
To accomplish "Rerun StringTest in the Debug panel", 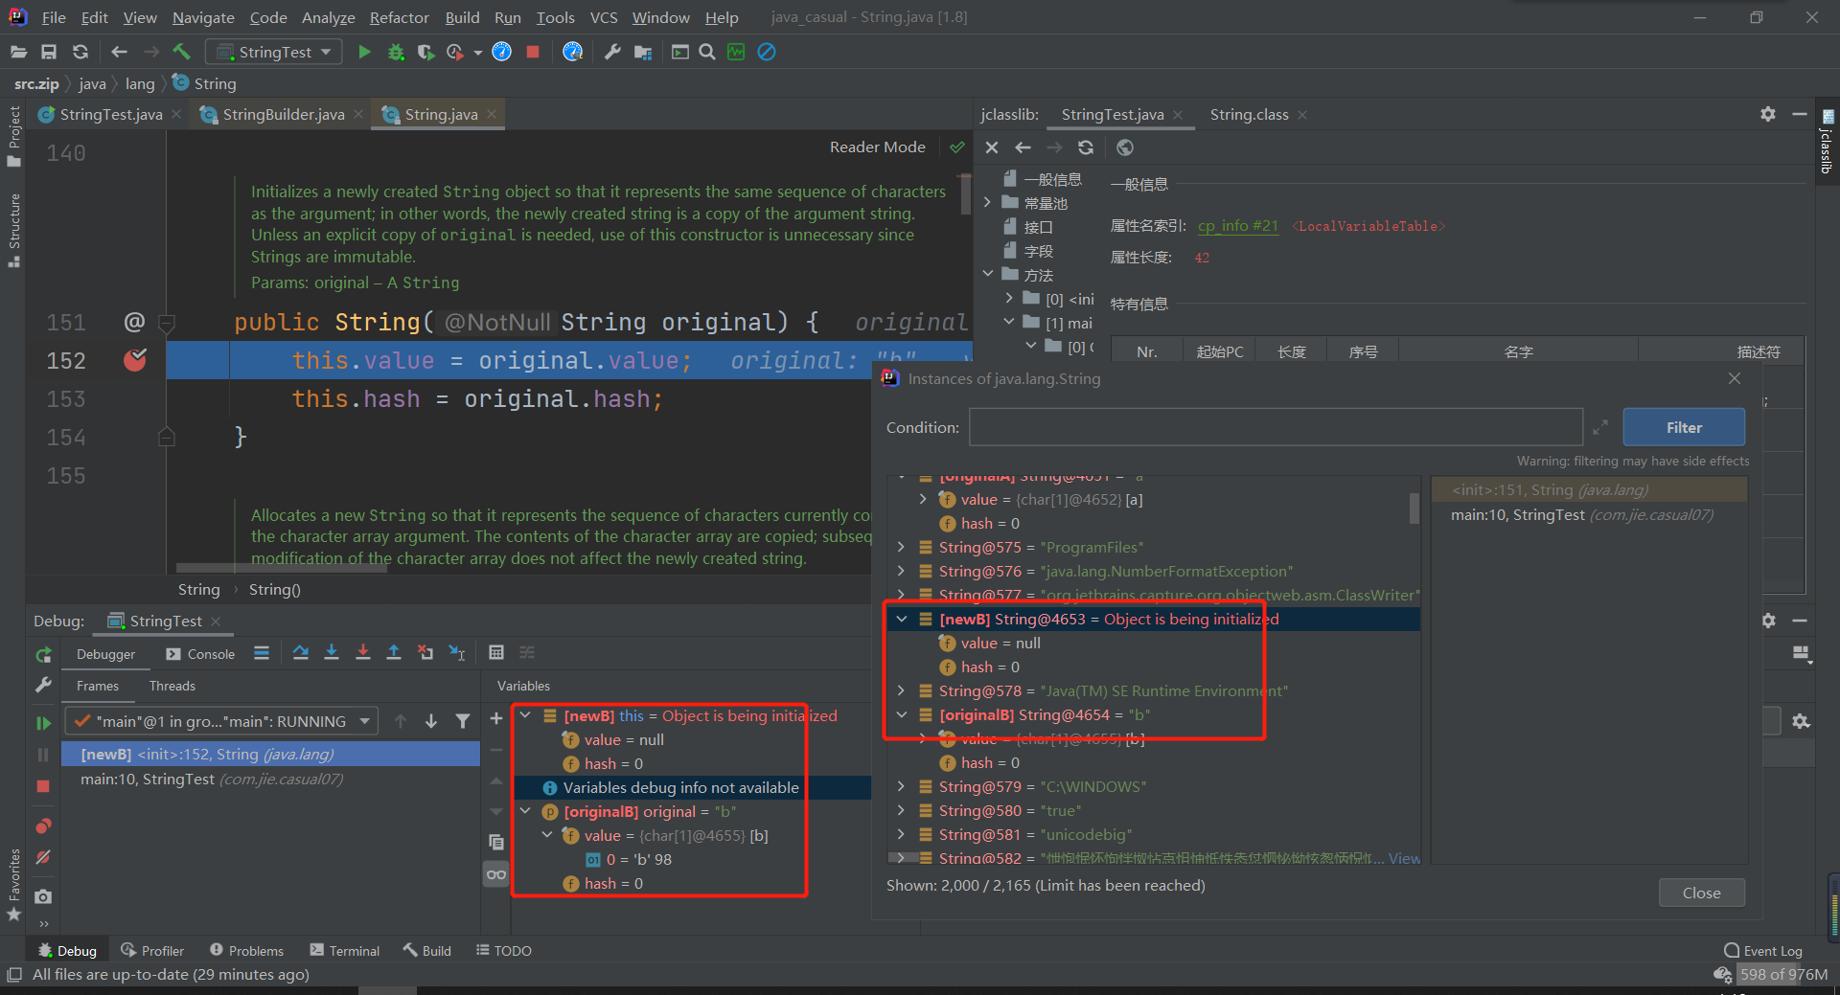I will [x=43, y=655].
